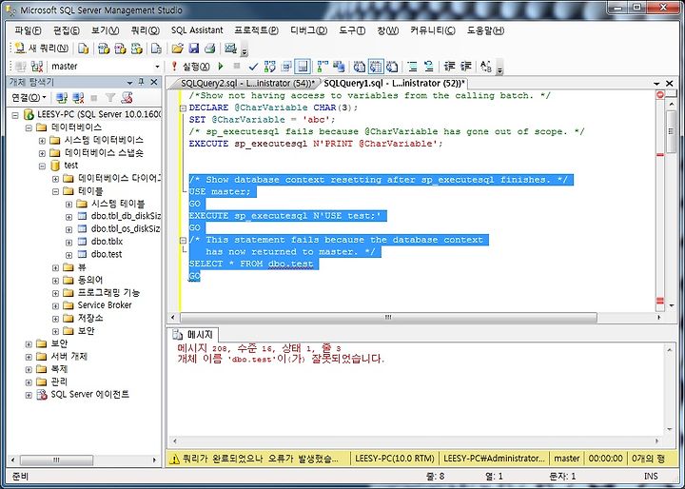Expand 데이터베이스 스냅숏 node
The width and height of the screenshot is (685, 489).
[42, 153]
